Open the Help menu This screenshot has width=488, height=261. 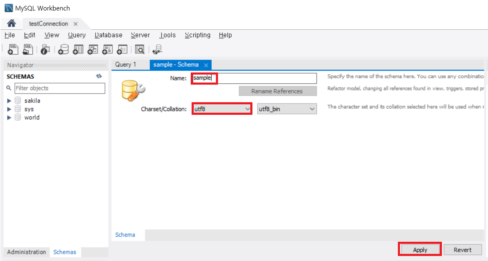pyautogui.click(x=225, y=35)
